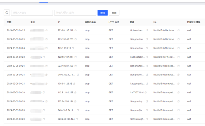Image resolution: width=205 pixels, height=126 pixels.
Task: Copy IP address 220.248.190.124
Action: point(77,119)
